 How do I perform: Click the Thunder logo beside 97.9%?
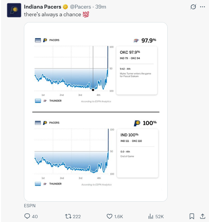[136, 41]
